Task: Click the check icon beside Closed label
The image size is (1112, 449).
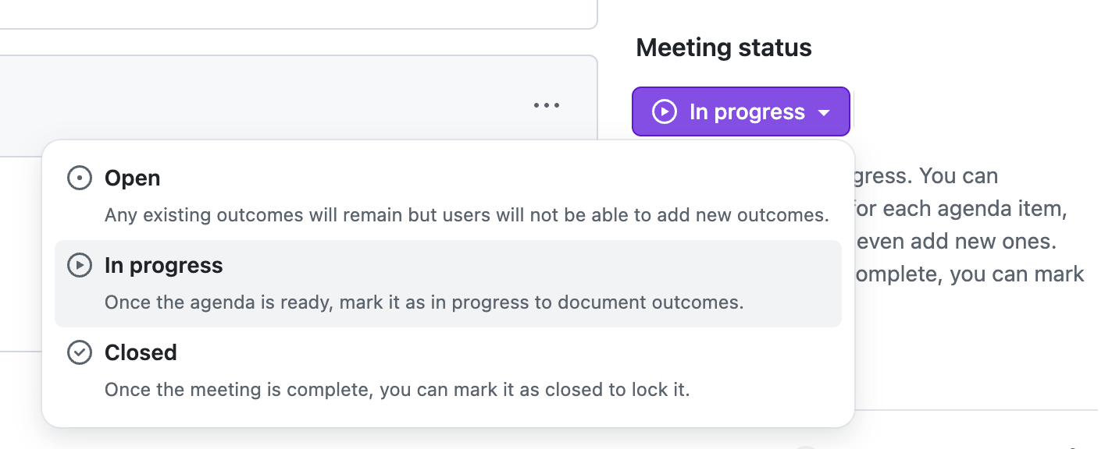Action: pyautogui.click(x=79, y=352)
